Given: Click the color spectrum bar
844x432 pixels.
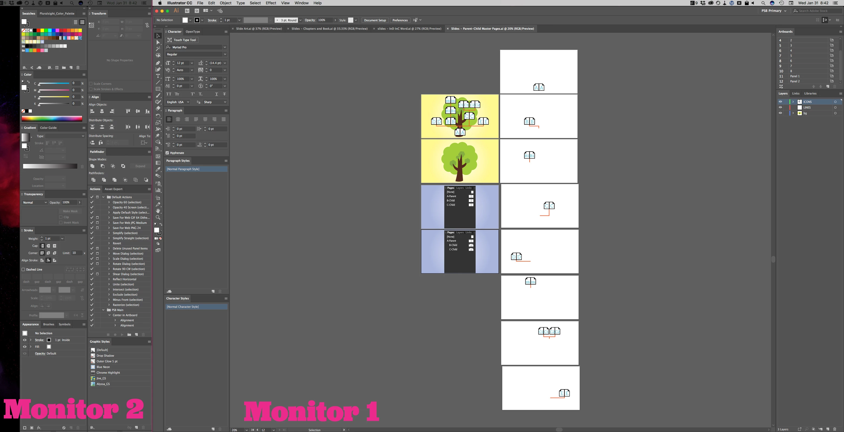Looking at the screenshot, I should (x=52, y=119).
